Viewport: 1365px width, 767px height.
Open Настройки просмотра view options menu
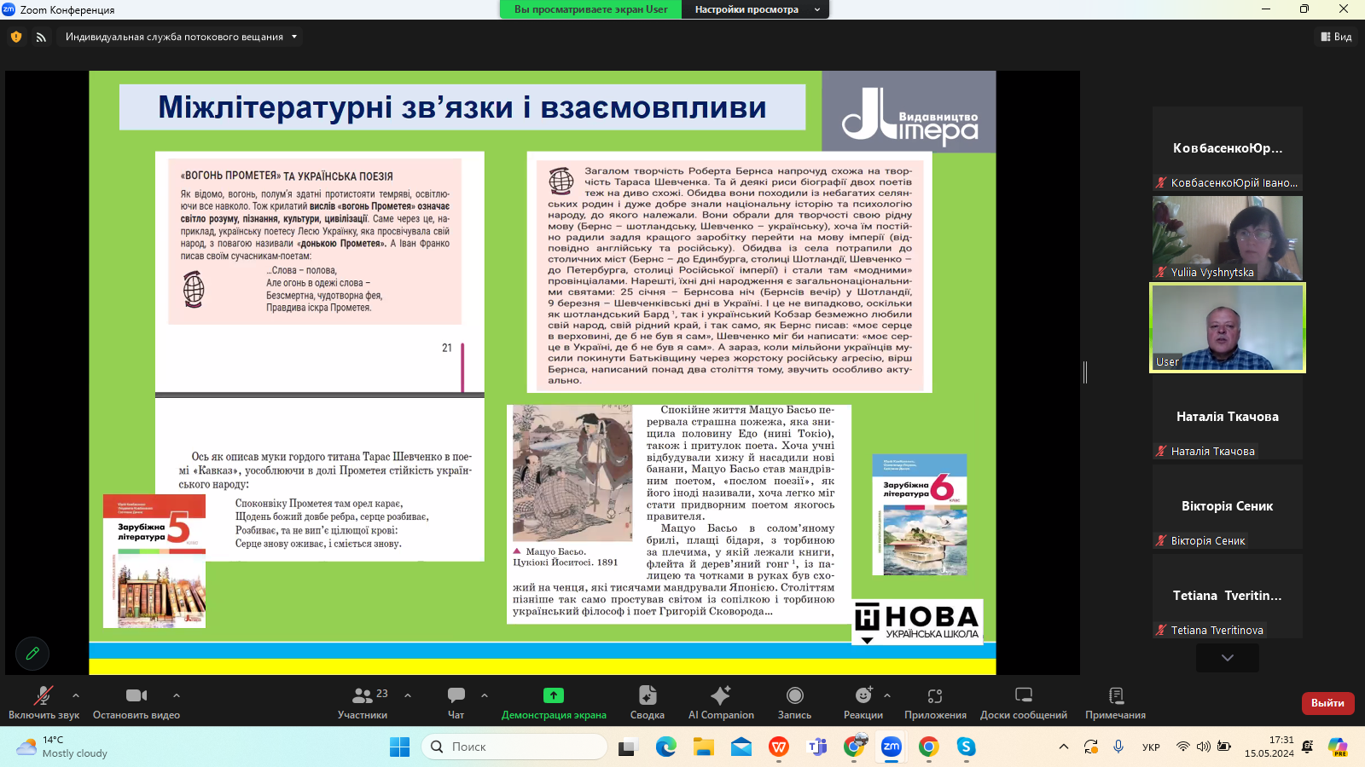[x=755, y=9]
